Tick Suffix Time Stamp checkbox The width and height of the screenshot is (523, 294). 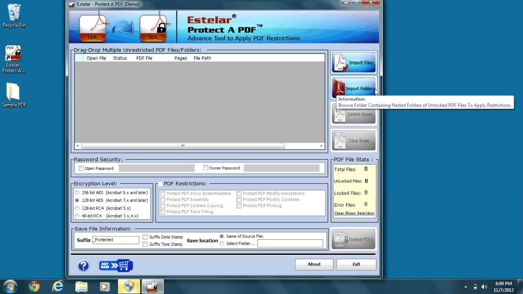coord(145,244)
